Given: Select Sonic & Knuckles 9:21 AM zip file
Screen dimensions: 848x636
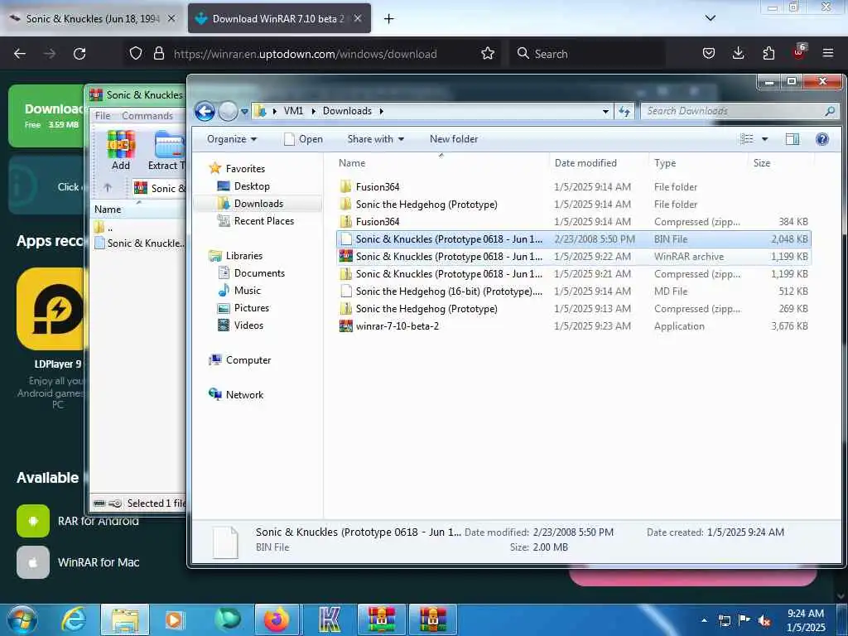Looking at the screenshot, I should [573, 274].
